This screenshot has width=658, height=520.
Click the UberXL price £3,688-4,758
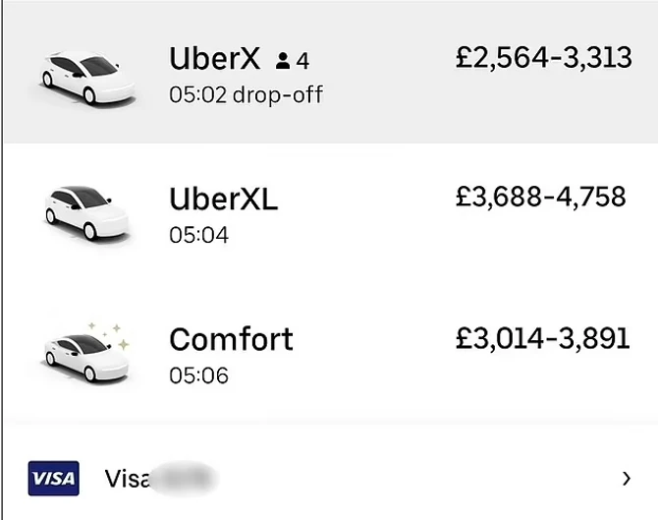[x=540, y=198]
